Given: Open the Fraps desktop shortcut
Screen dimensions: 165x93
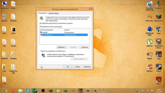Looking at the screenshot, I should (159, 30).
